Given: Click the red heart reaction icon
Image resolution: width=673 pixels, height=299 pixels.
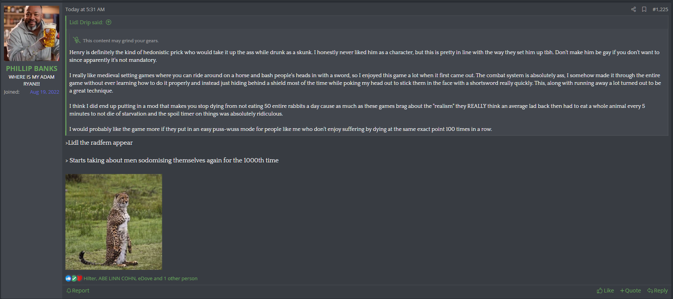Looking at the screenshot, I should 79,278.
